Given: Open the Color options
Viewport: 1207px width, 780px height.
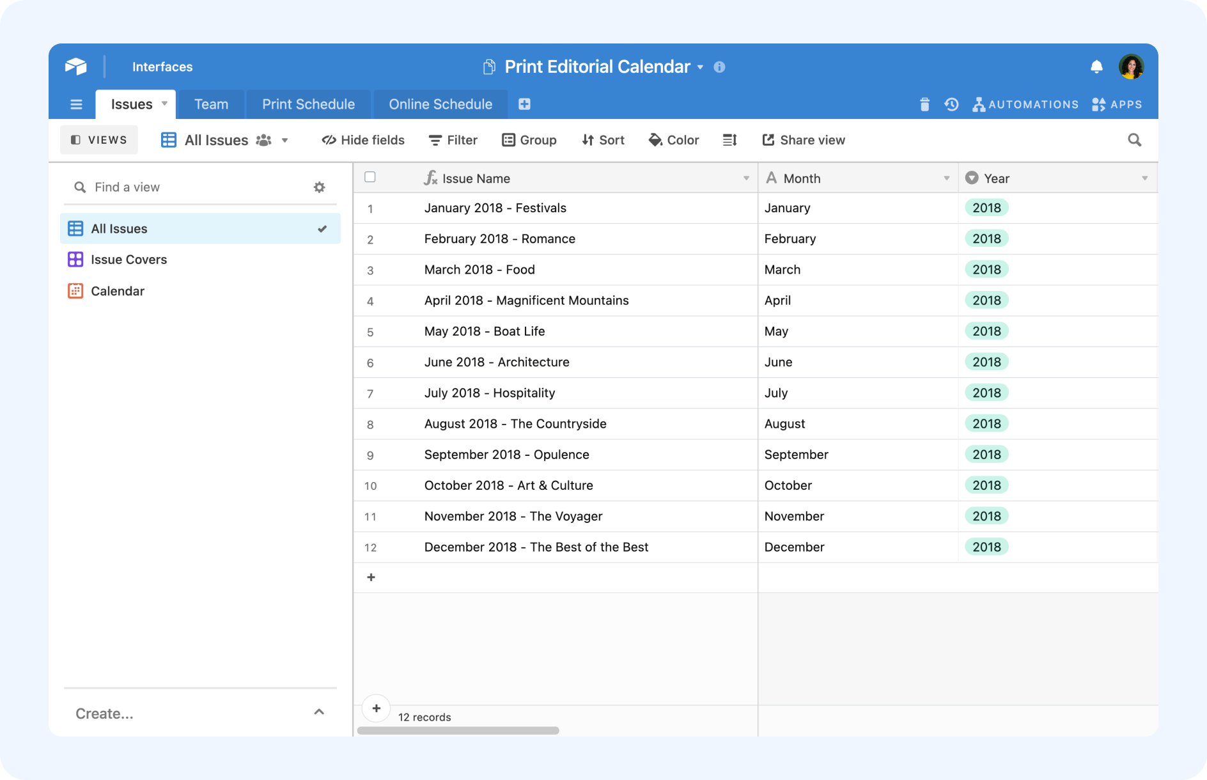Looking at the screenshot, I should click(x=674, y=140).
